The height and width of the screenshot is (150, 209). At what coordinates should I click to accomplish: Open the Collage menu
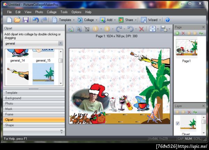(x=52, y=12)
